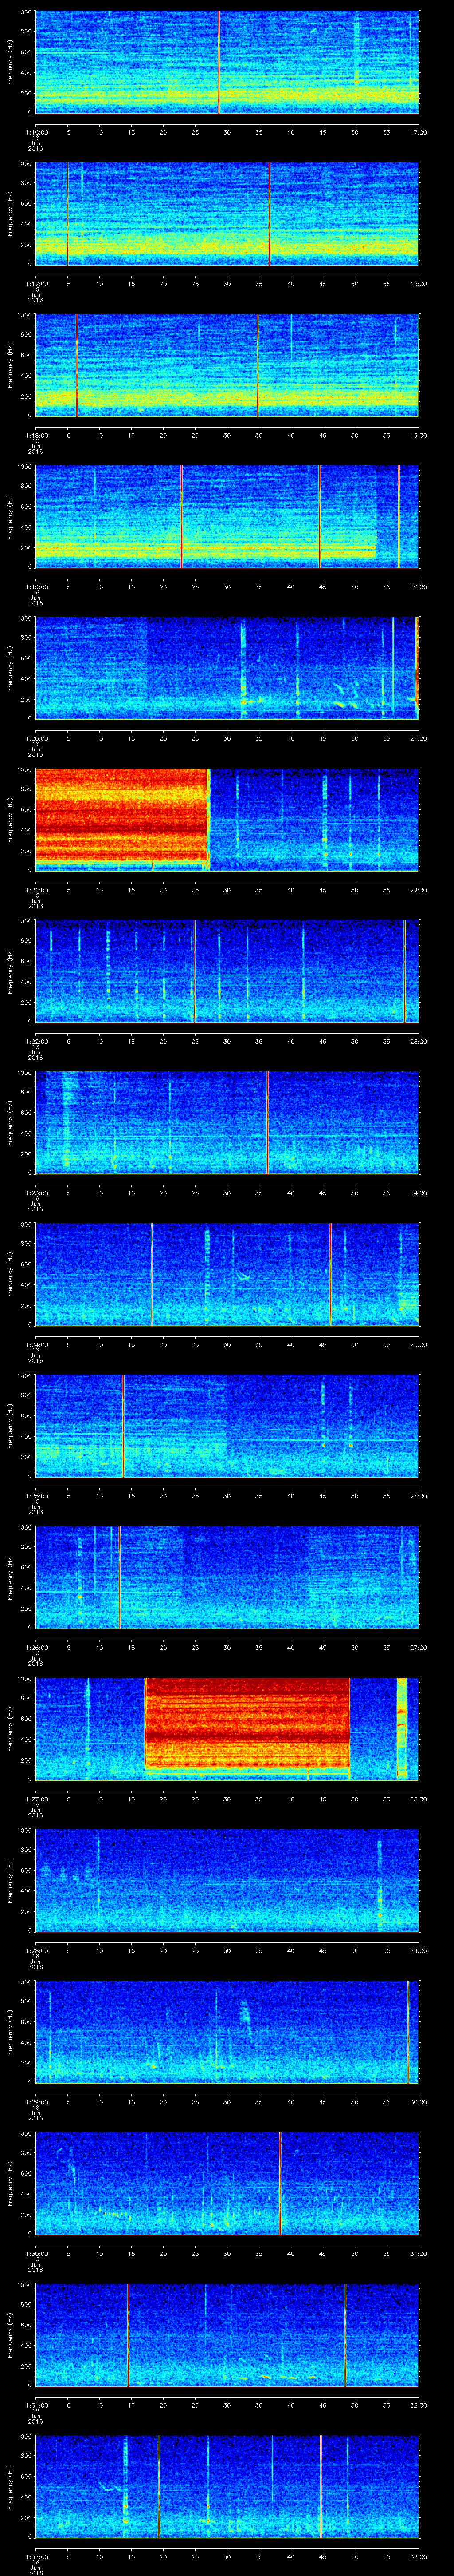The width and height of the screenshot is (454, 2576).
Task: Click the spectrogram panel starting at 1:18:00
Action: point(227,365)
